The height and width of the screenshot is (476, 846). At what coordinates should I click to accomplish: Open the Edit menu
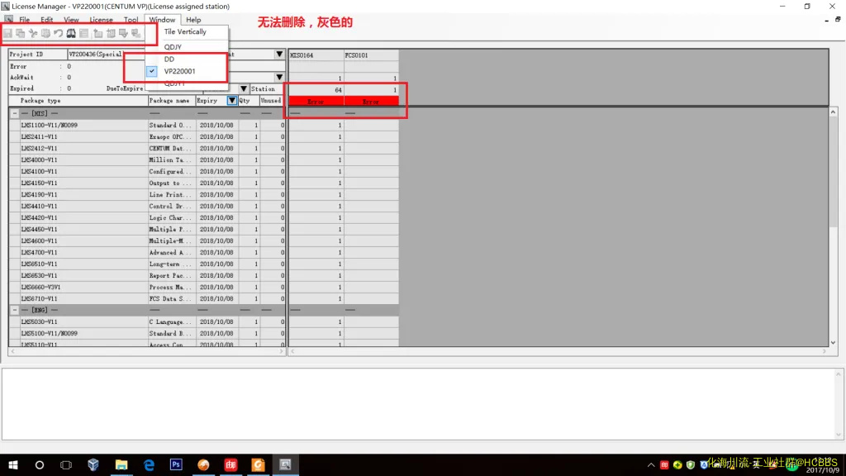click(46, 20)
